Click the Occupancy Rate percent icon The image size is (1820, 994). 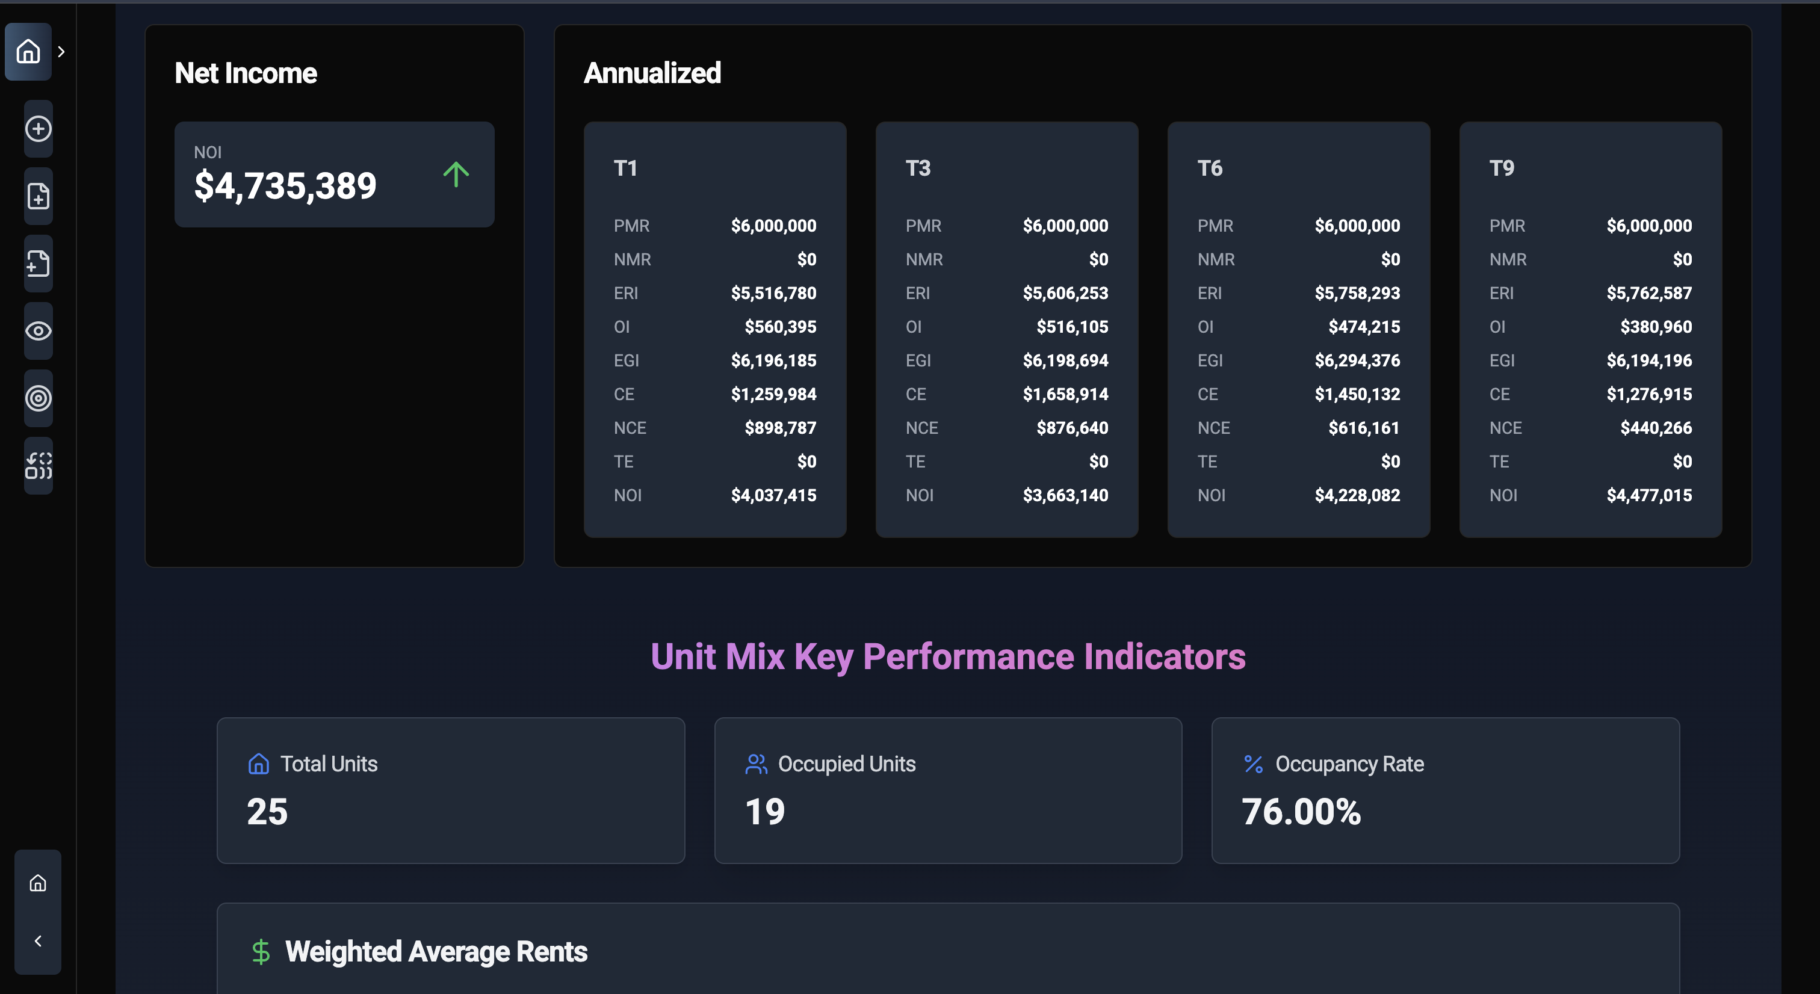click(1254, 764)
